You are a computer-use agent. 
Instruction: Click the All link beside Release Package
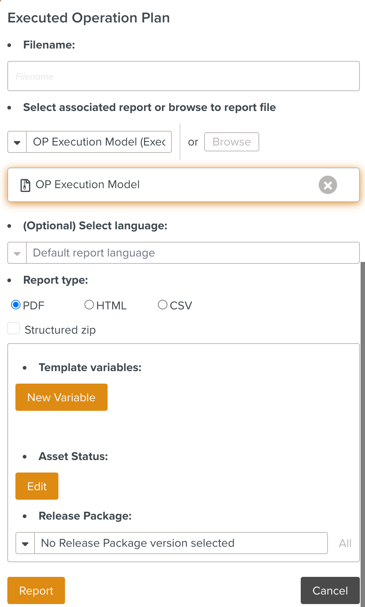click(x=345, y=543)
